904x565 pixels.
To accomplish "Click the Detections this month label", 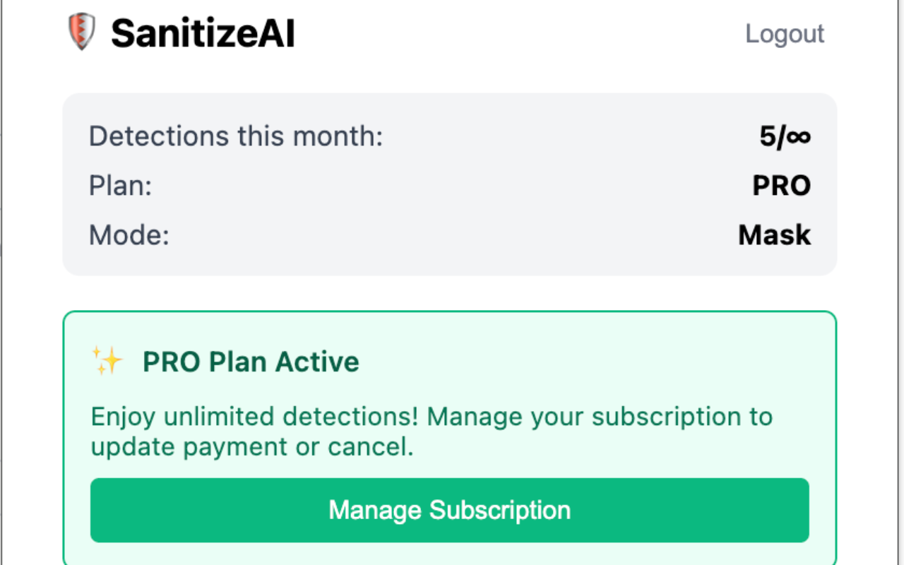I will tap(235, 136).
